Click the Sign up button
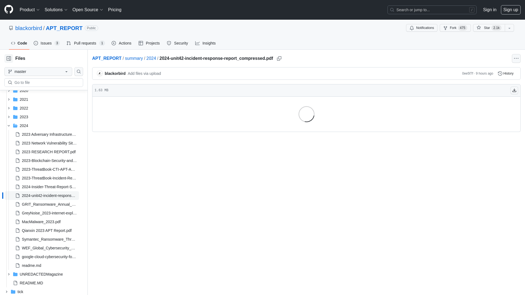The height and width of the screenshot is (295, 525). (x=511, y=10)
